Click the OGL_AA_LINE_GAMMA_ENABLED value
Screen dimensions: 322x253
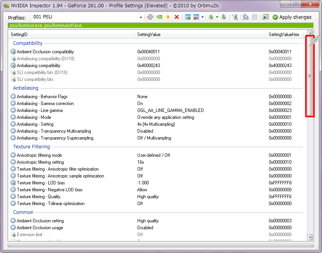coord(171,110)
